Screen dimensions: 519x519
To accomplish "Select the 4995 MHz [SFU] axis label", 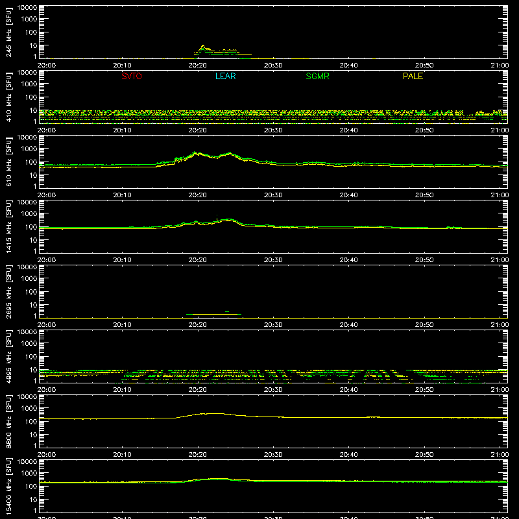I will [8, 356].
